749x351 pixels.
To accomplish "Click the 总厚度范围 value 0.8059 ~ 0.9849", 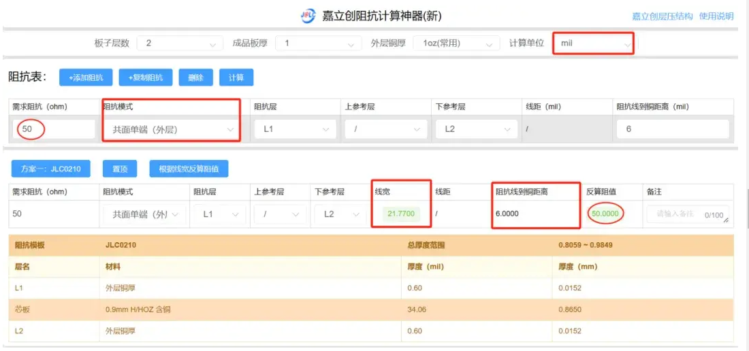I will tap(586, 246).
